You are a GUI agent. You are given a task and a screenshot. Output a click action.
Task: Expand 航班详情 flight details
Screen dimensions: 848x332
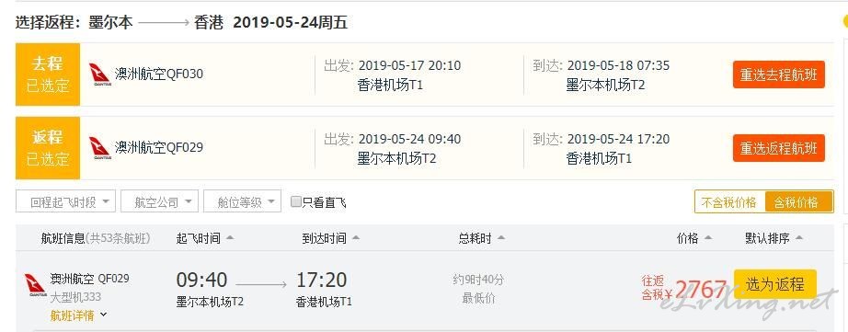78,315
